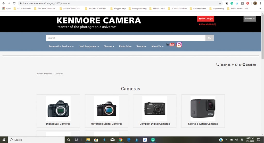
Task: Open Sports & Action Cameras category
Action: tap(203, 124)
